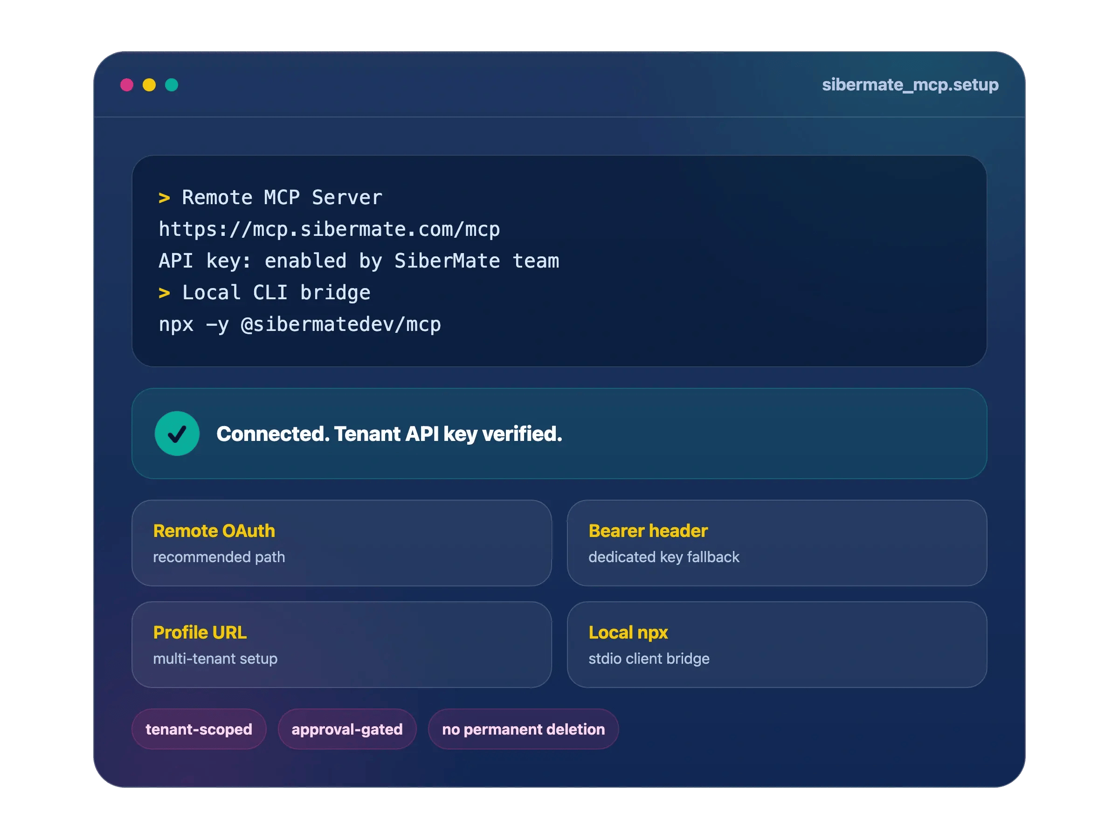
Task: Open the https://mcp.sibermate.com/mcp URL
Action: coord(329,229)
